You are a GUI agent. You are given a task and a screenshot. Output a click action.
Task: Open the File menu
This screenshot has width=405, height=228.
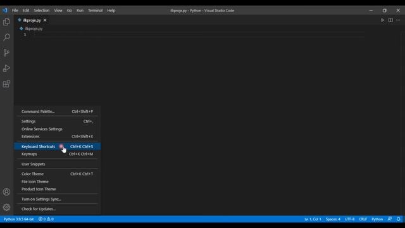15,11
